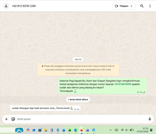
Task: Open the clock showing 07:53 25/02/2026
Action: point(143,130)
